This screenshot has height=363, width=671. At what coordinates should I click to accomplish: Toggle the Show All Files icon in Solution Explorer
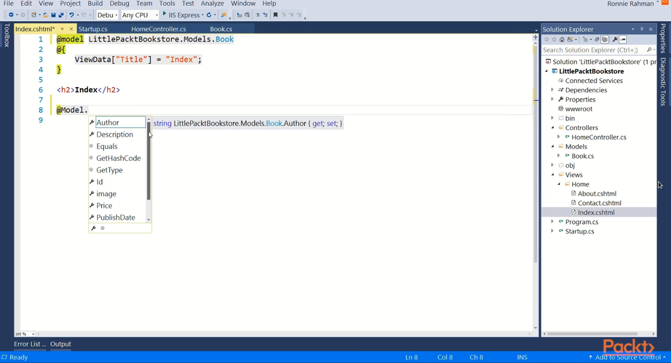(x=604, y=40)
